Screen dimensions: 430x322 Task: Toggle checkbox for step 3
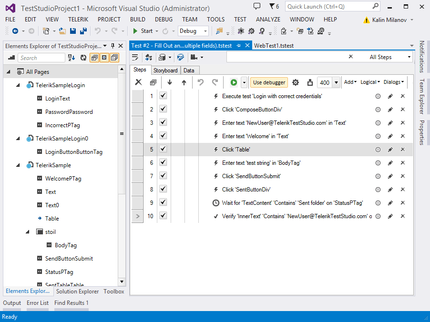tap(163, 122)
